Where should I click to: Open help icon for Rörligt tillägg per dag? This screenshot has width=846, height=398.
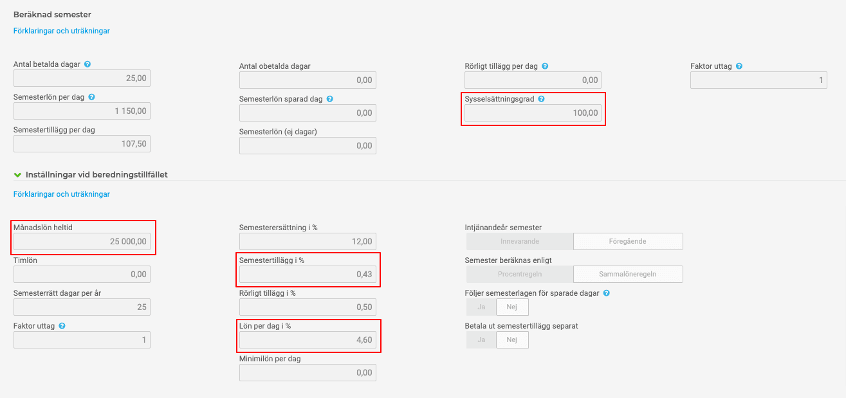coord(545,66)
